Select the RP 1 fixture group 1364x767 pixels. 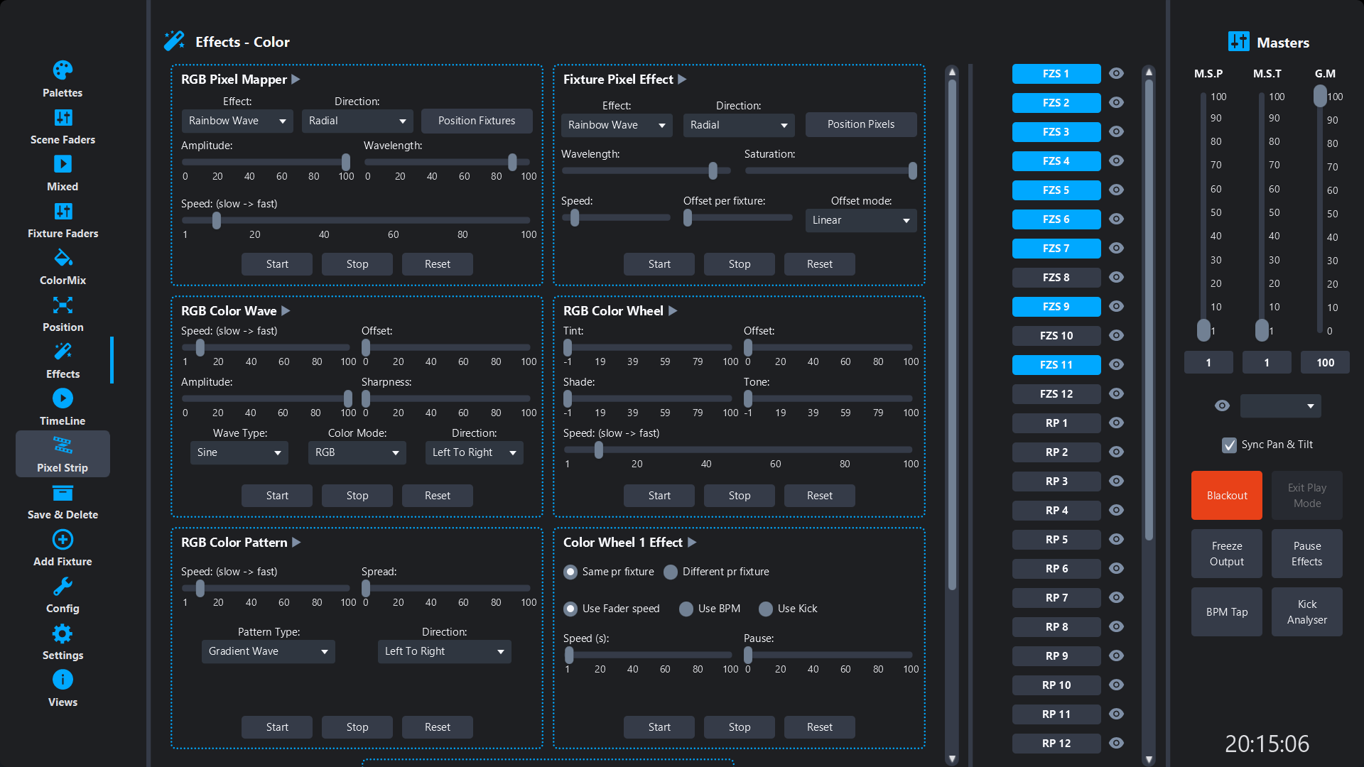1056,423
